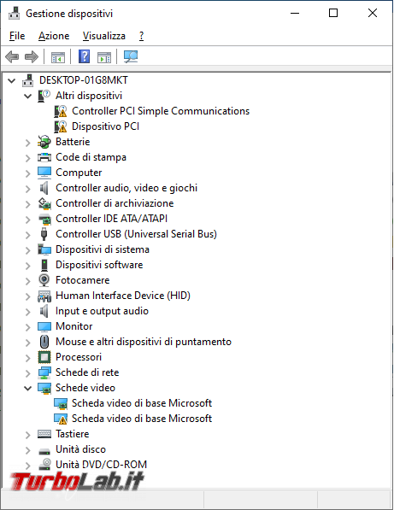Image resolution: width=394 pixels, height=510 pixels.
Task: Click the monitor icon beside Computer
Action: click(x=44, y=173)
